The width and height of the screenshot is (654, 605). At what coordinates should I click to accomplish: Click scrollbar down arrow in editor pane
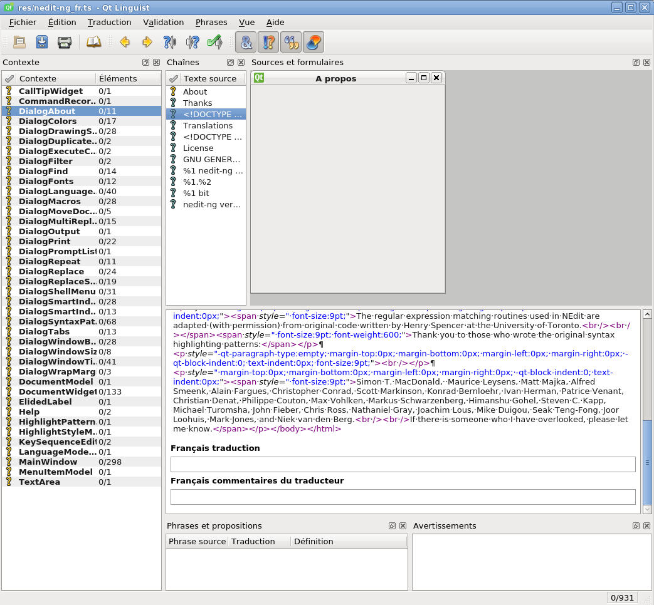pyautogui.click(x=647, y=509)
